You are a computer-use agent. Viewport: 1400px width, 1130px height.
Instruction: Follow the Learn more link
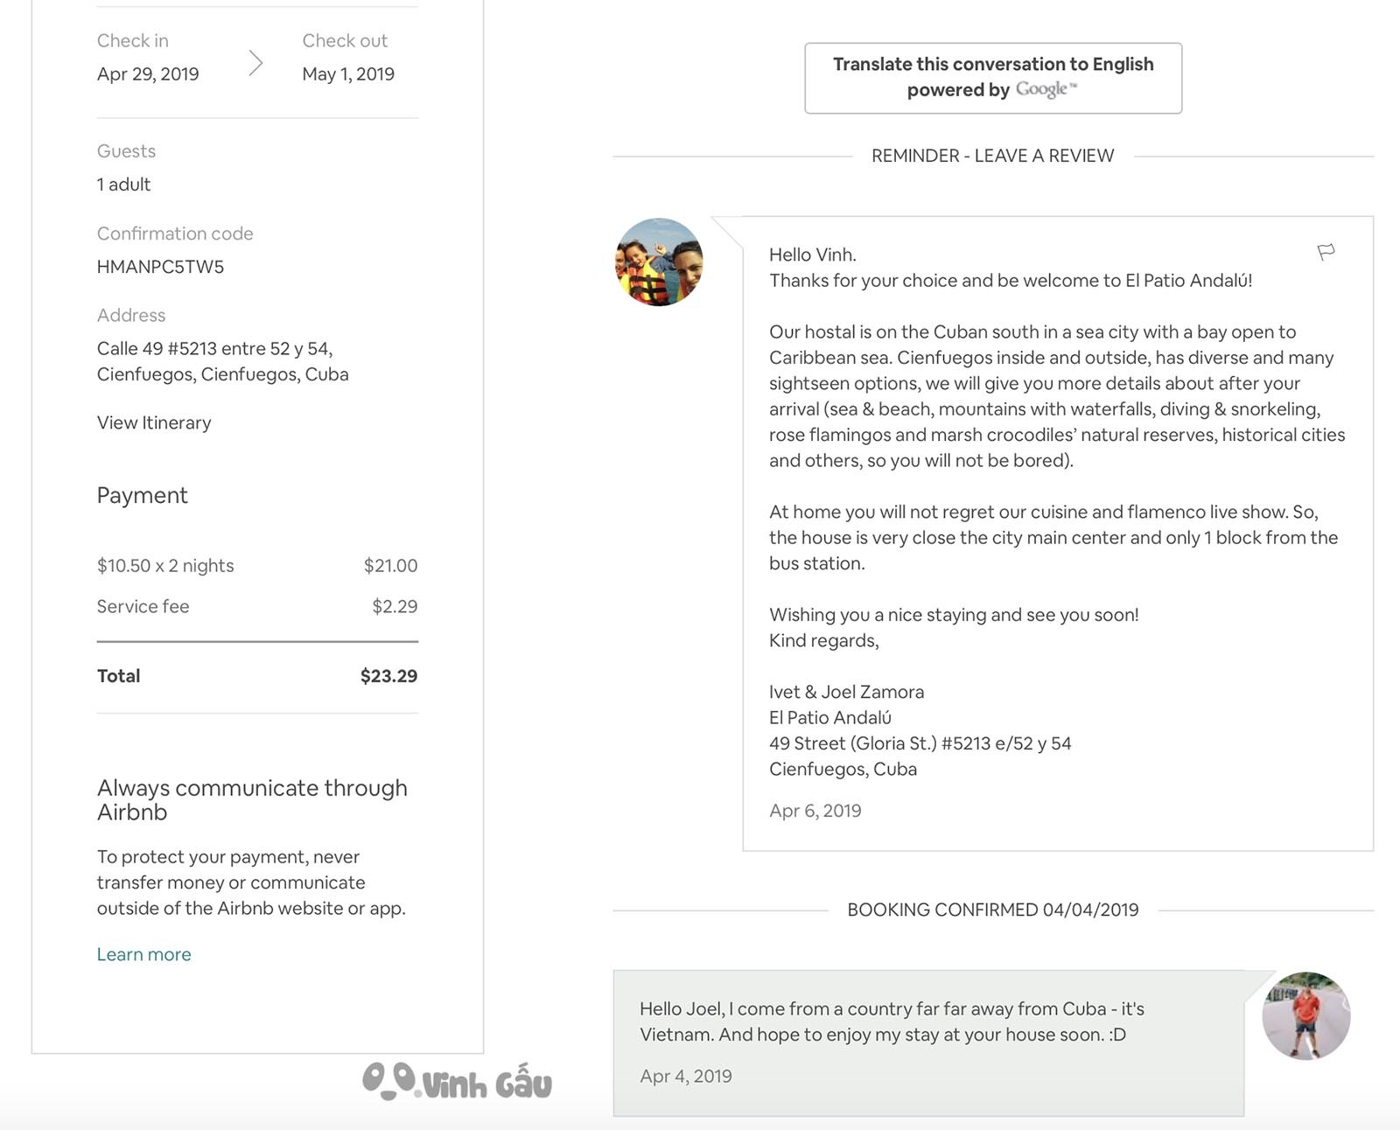coord(143,954)
